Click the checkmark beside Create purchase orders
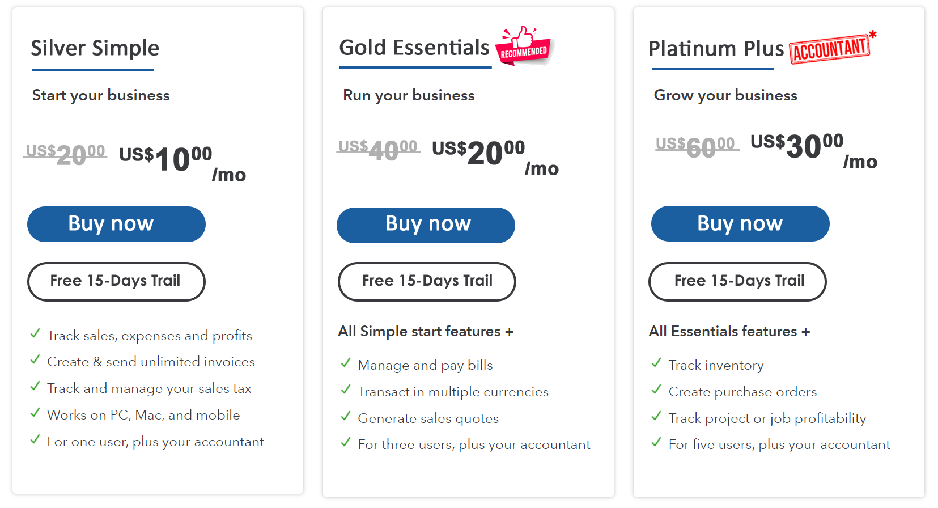The height and width of the screenshot is (508, 938). (x=656, y=390)
